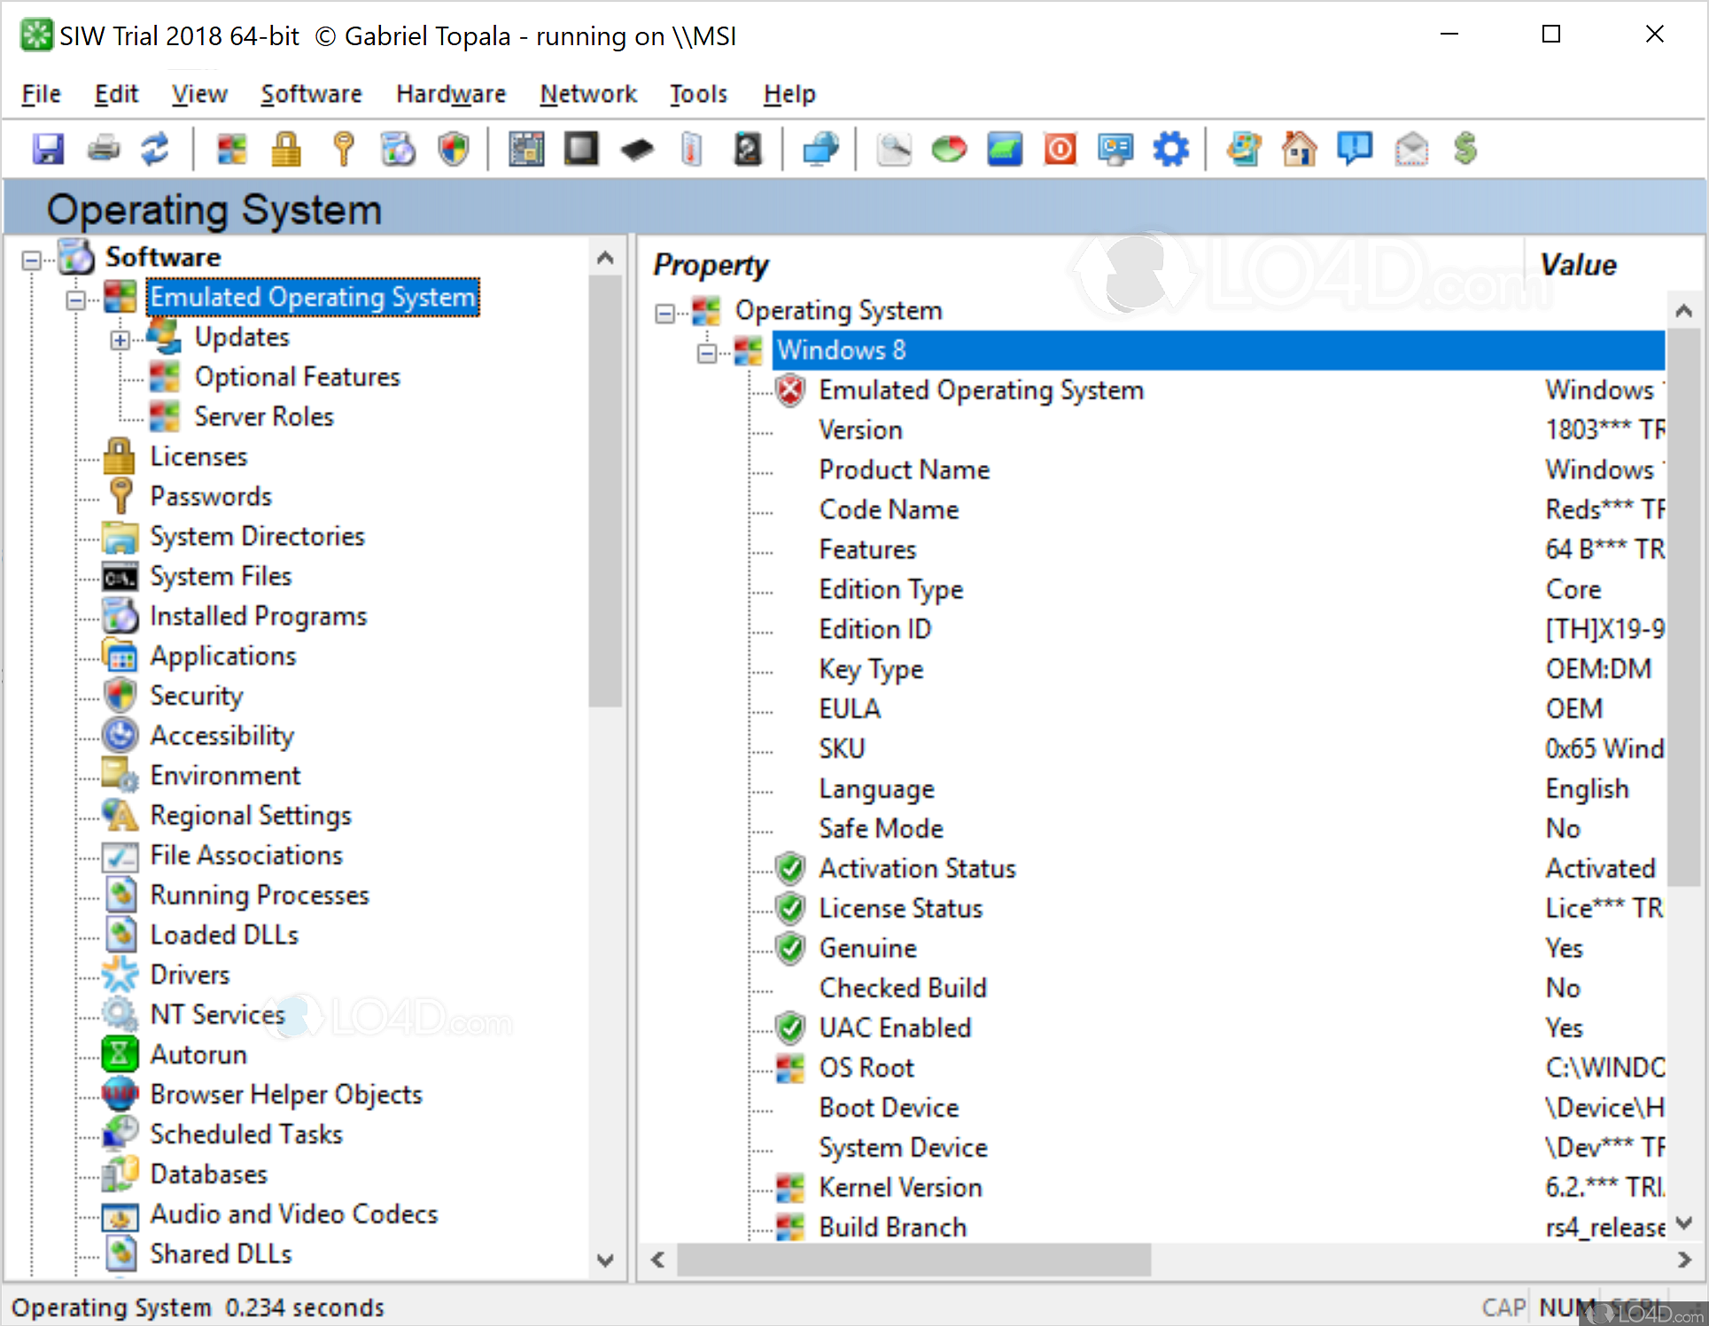Click left tree scrollbar down arrow

[x=605, y=1260]
